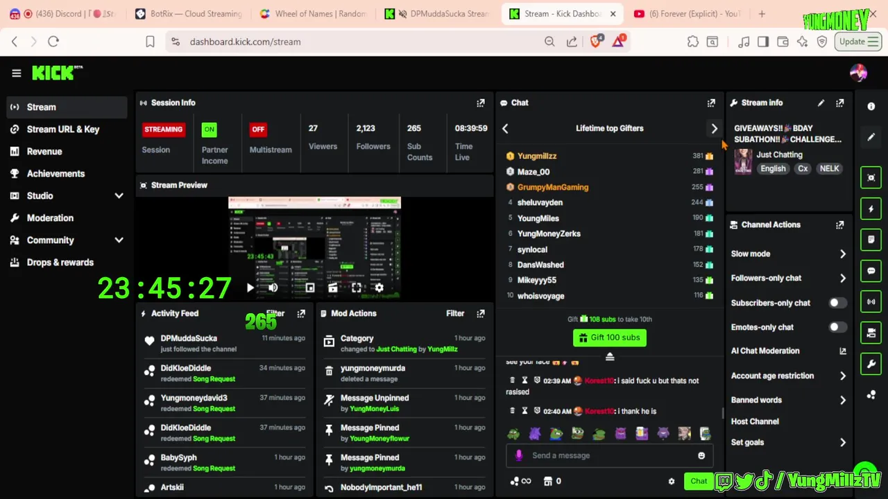This screenshot has height=499, width=888.
Task: Open the Moderation page
Action: click(x=67, y=218)
